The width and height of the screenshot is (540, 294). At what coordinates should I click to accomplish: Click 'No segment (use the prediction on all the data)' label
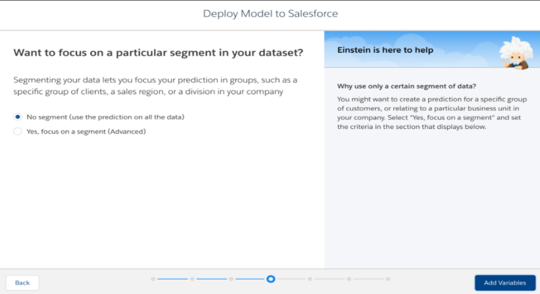pyautogui.click(x=106, y=117)
